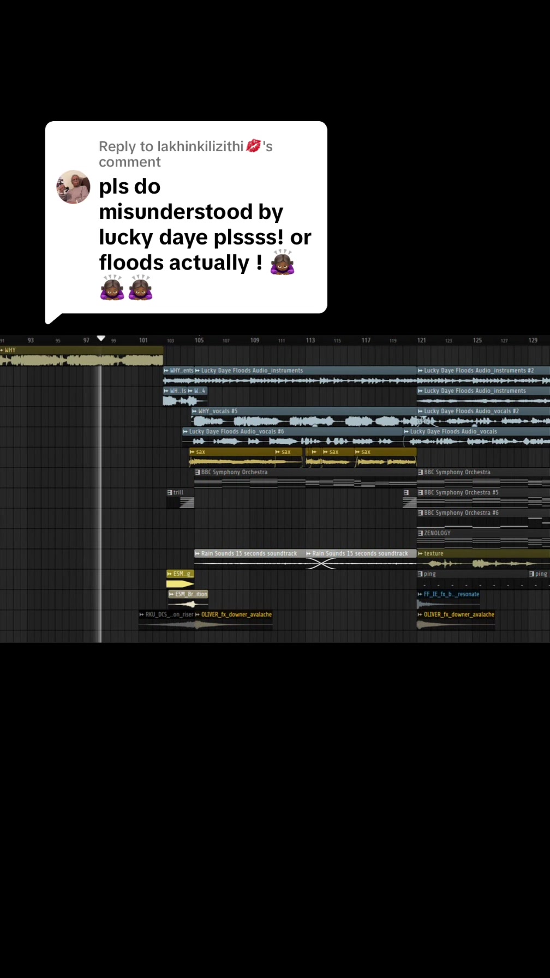The width and height of the screenshot is (550, 978).
Task: Select the 'FF_IE_fx_b.._resonate' clip
Action: click(448, 600)
